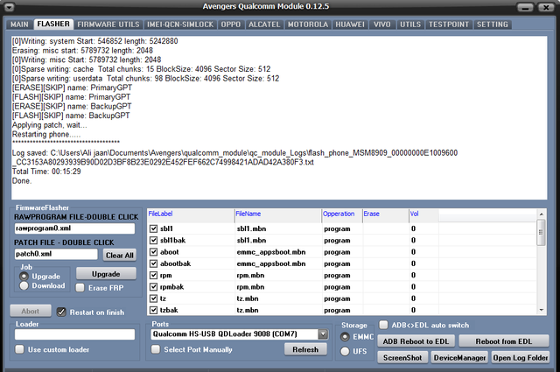560x372 pixels.
Task: Uncheck the sbl1 partition checkbox
Action: click(154, 228)
